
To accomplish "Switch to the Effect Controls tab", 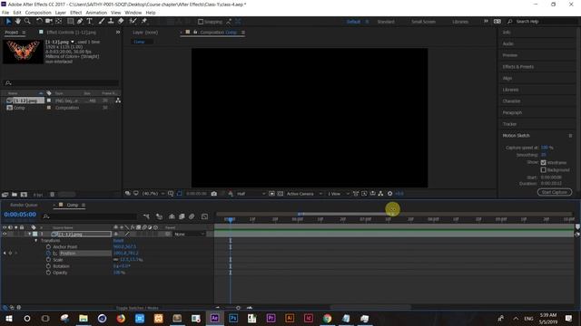I will point(71,33).
